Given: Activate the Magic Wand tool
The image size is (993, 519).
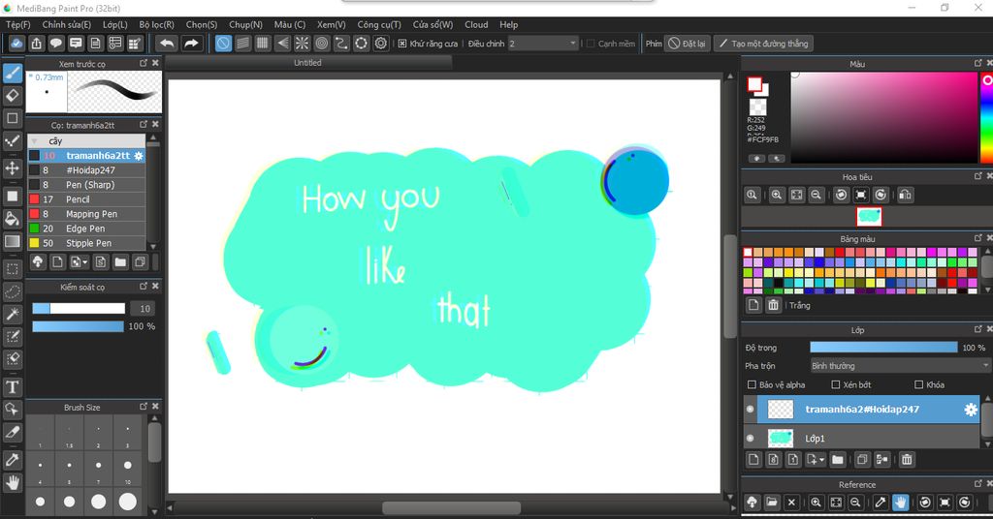Looking at the screenshot, I should click(12, 314).
